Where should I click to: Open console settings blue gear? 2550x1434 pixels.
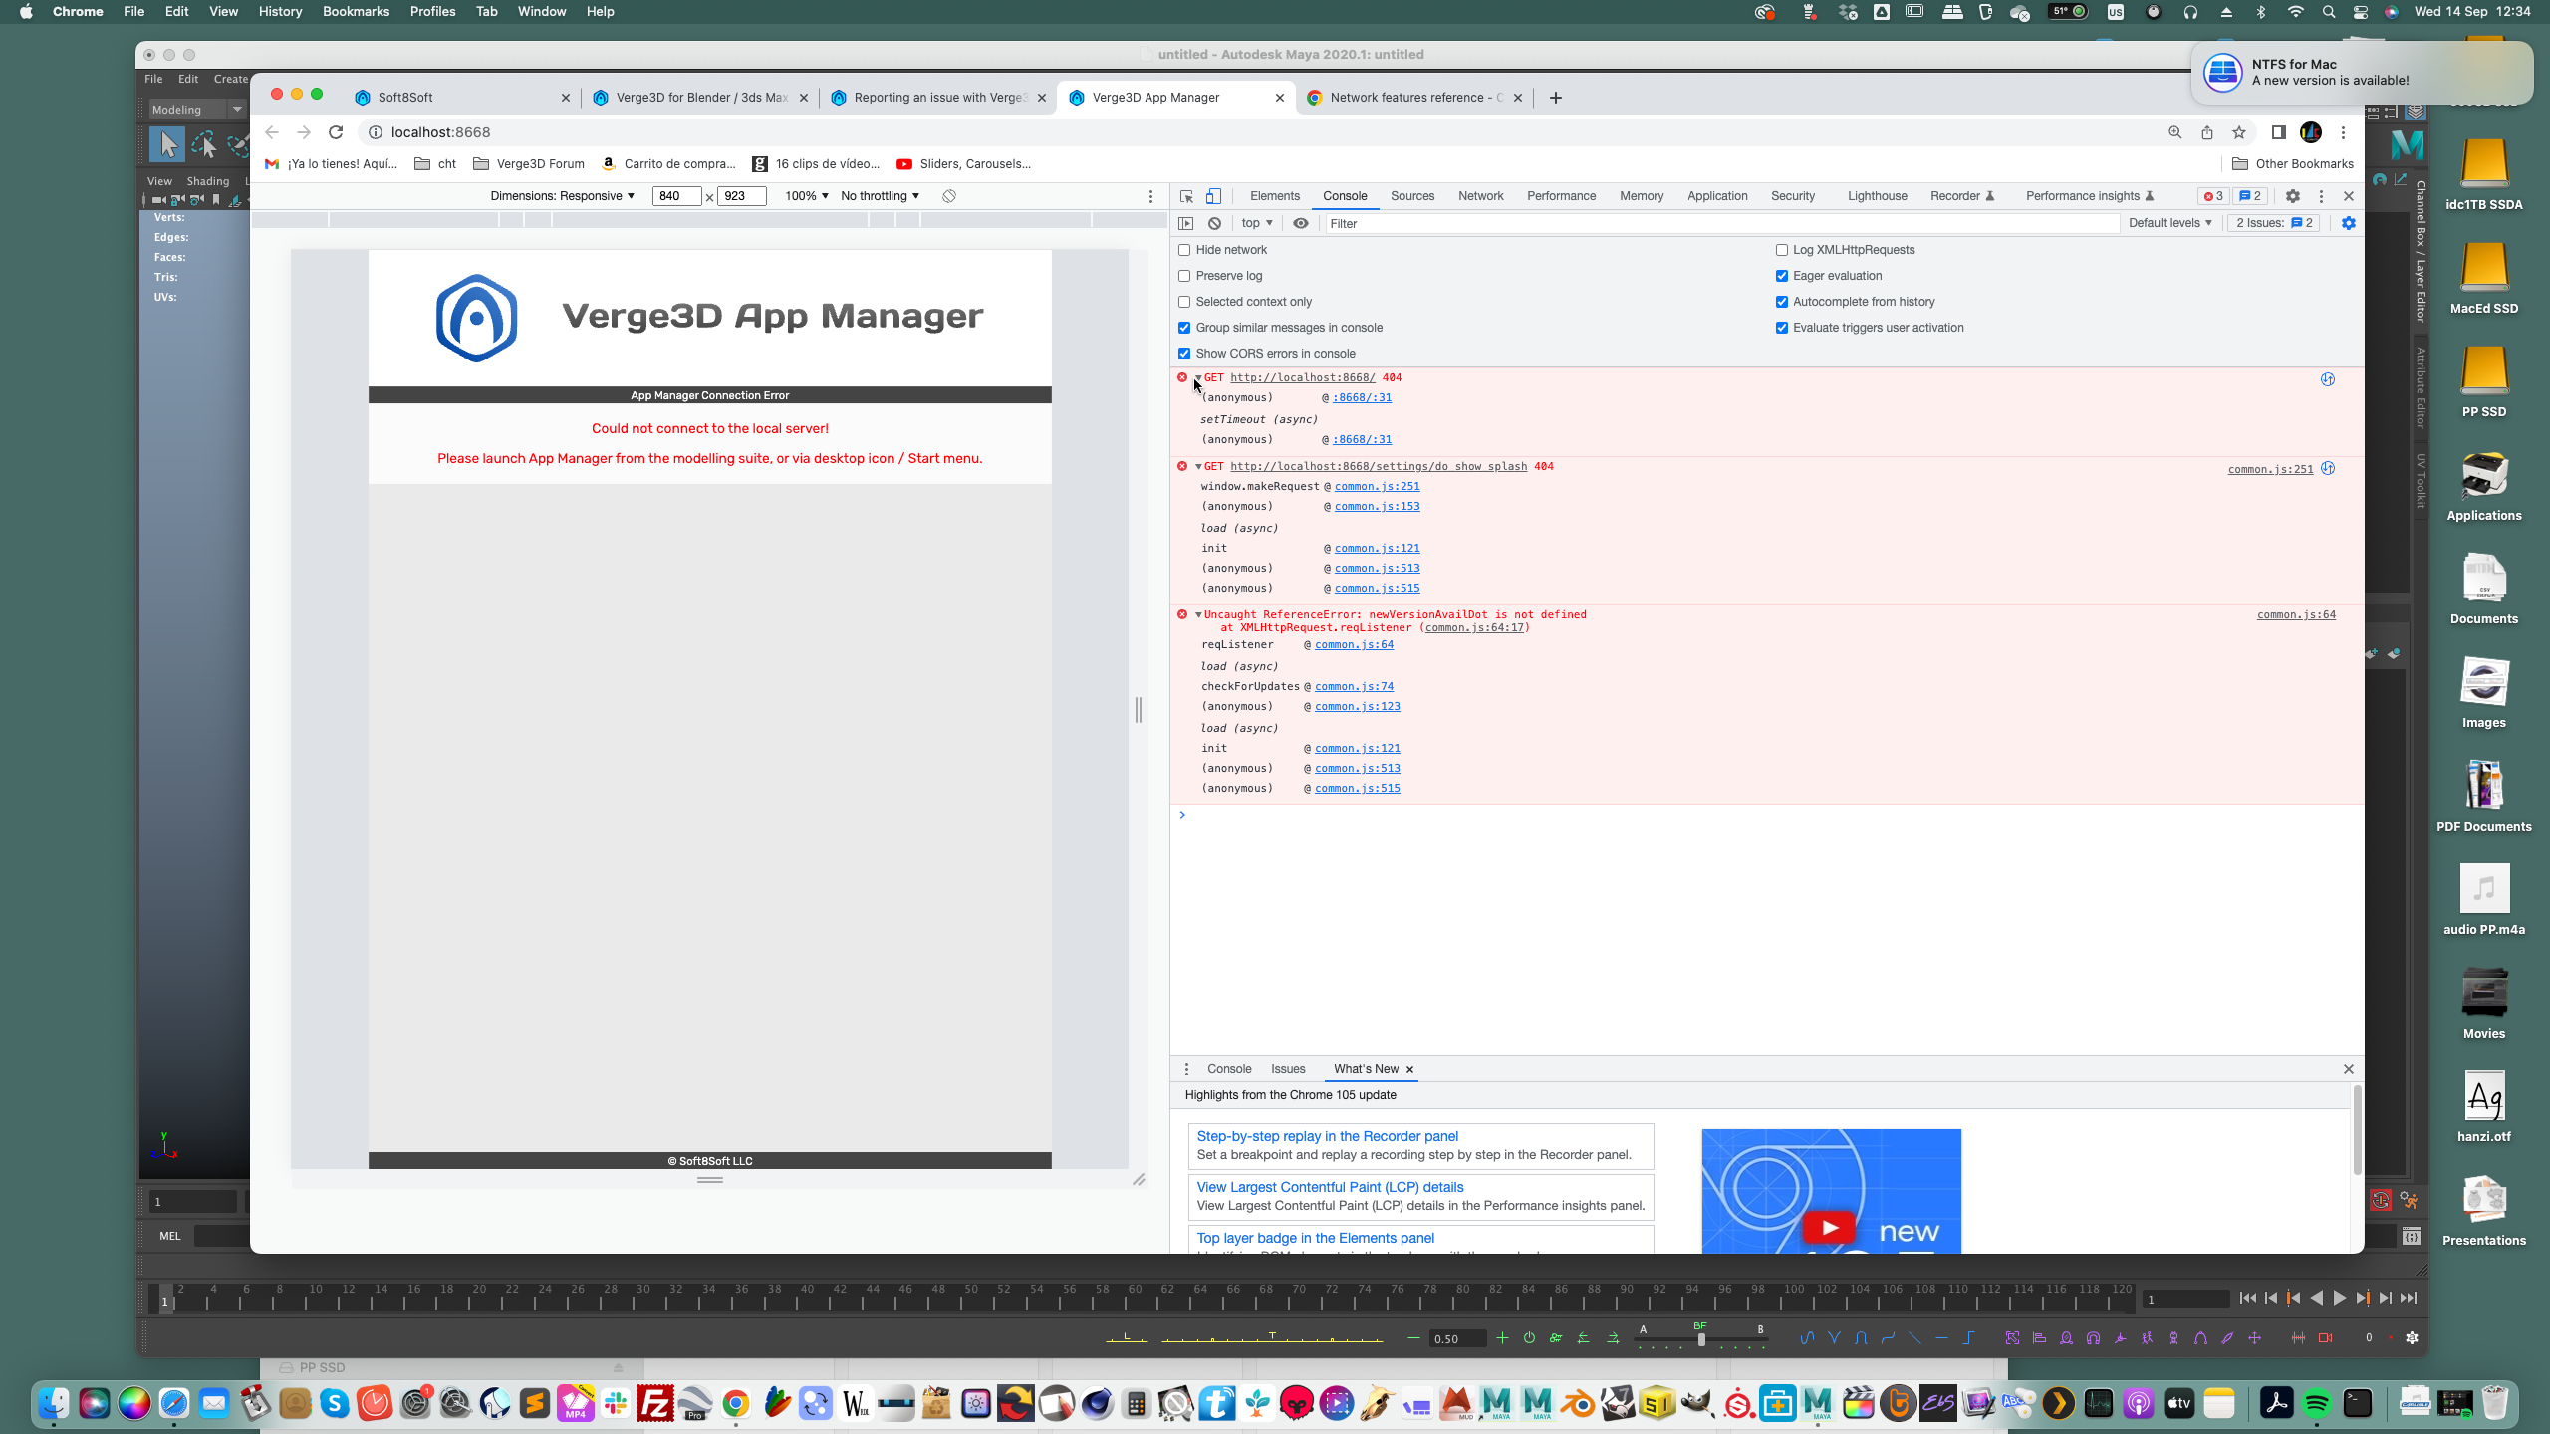pyautogui.click(x=2349, y=223)
